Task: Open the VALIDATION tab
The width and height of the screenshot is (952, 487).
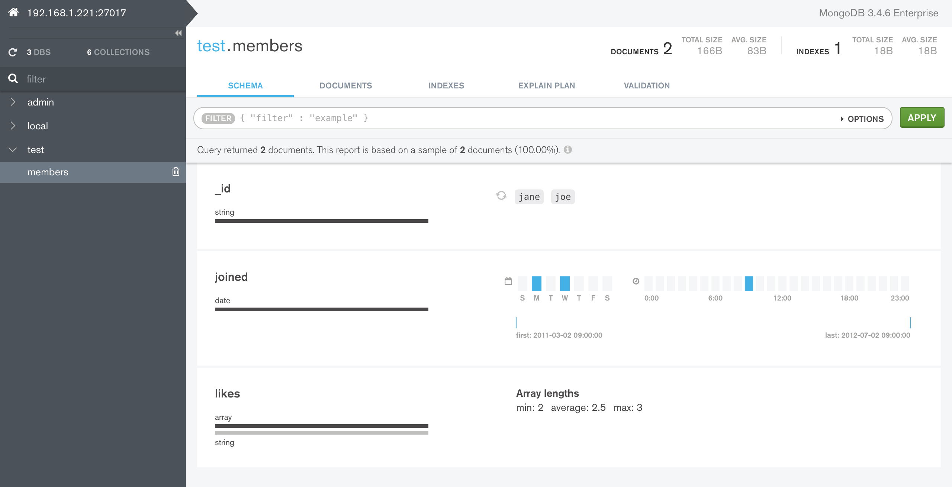Action: point(647,85)
